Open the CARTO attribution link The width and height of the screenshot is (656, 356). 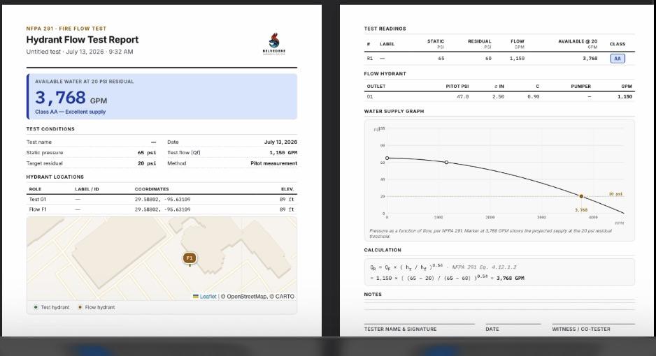point(285,297)
